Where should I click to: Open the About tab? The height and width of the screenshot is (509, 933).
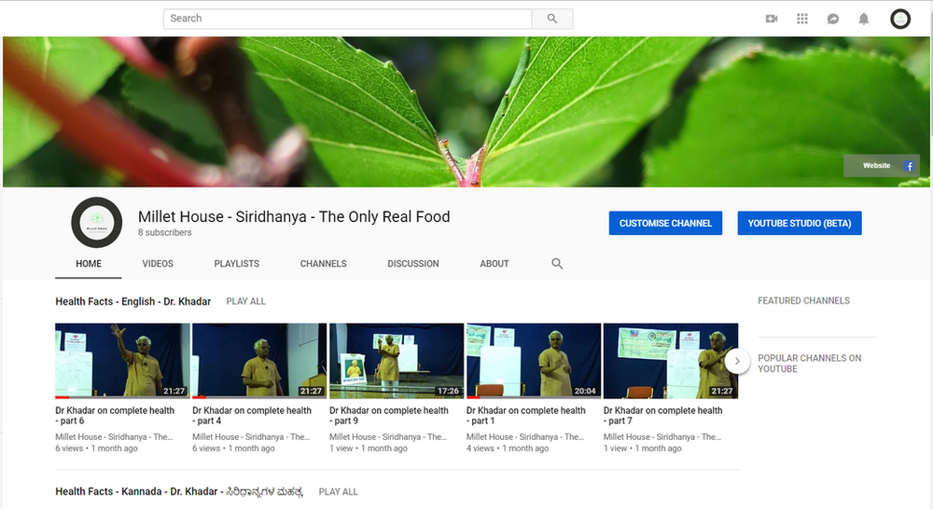pyautogui.click(x=494, y=264)
